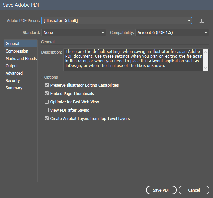Click description scrollbar up arrow
The width and height of the screenshot is (213, 198).
coord(205,52)
